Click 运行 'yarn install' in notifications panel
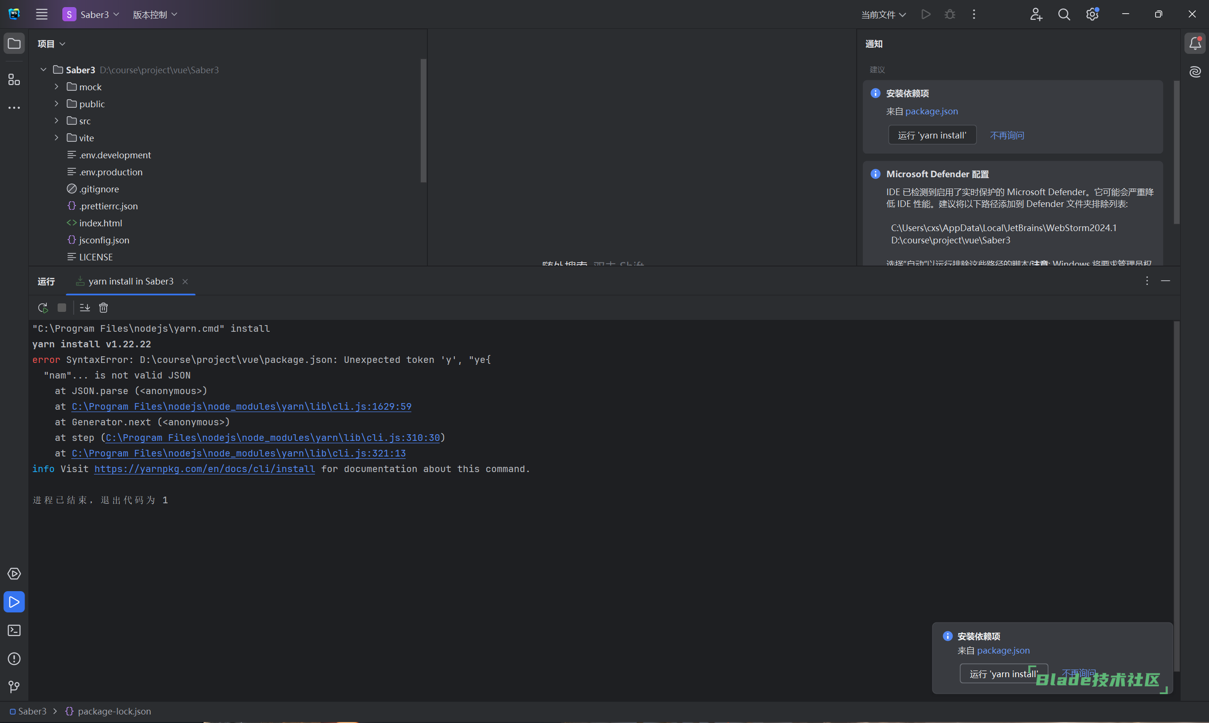Screen dimensions: 1209x723 tap(932, 135)
